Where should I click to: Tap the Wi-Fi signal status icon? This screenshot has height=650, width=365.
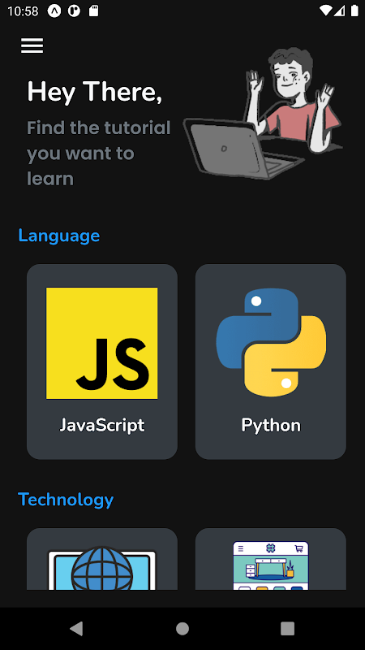(x=326, y=11)
